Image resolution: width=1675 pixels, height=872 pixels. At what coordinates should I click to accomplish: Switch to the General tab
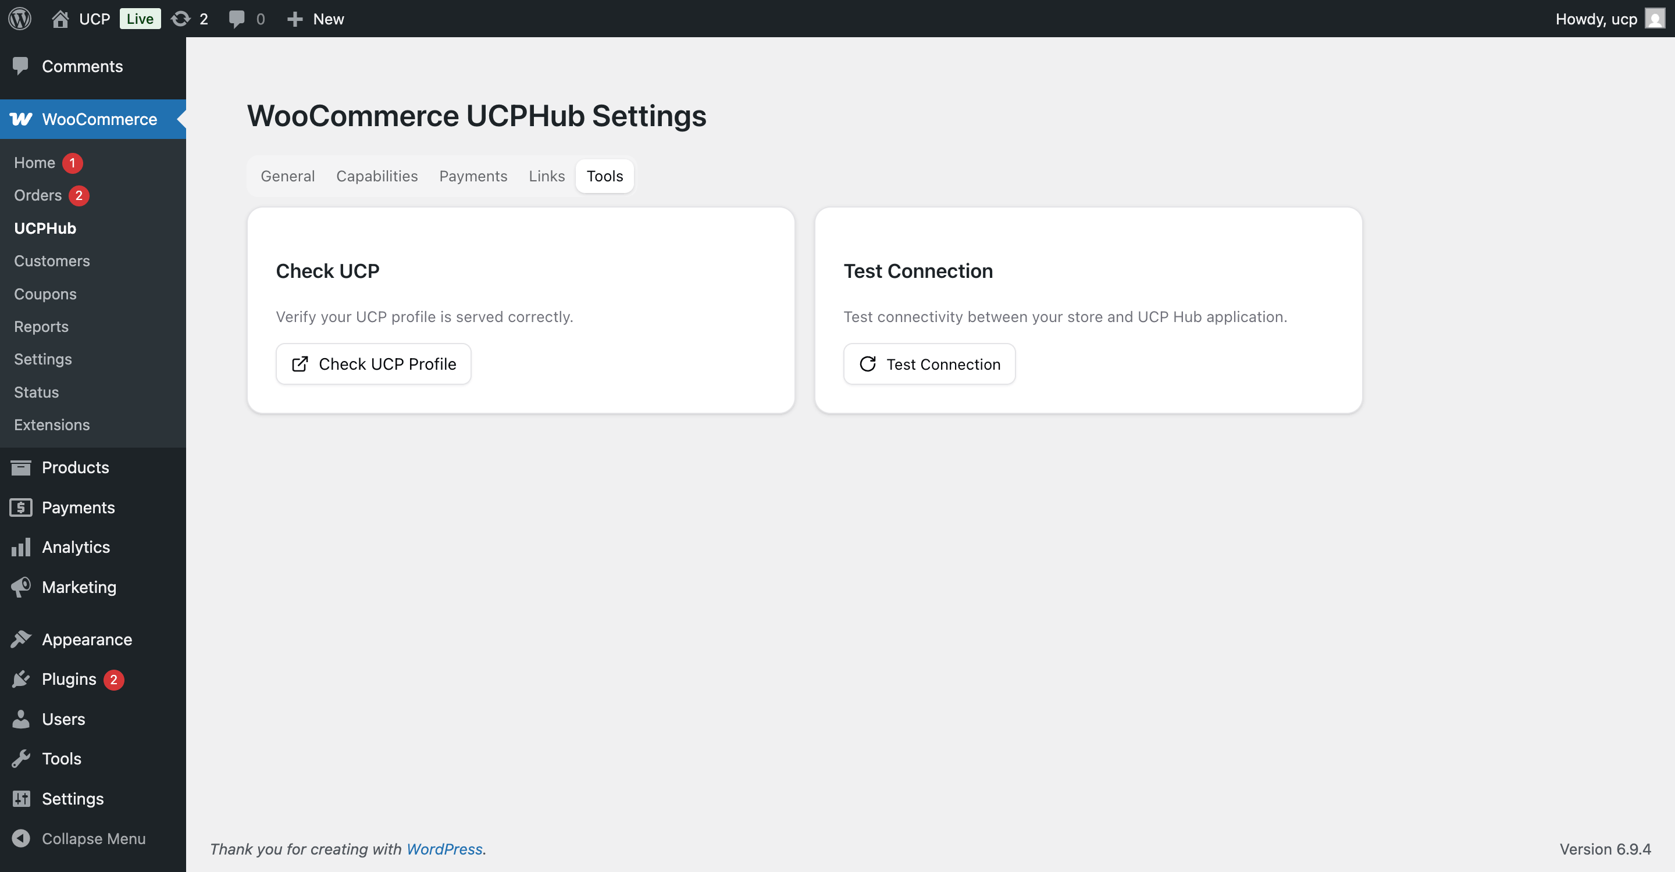[x=287, y=176]
